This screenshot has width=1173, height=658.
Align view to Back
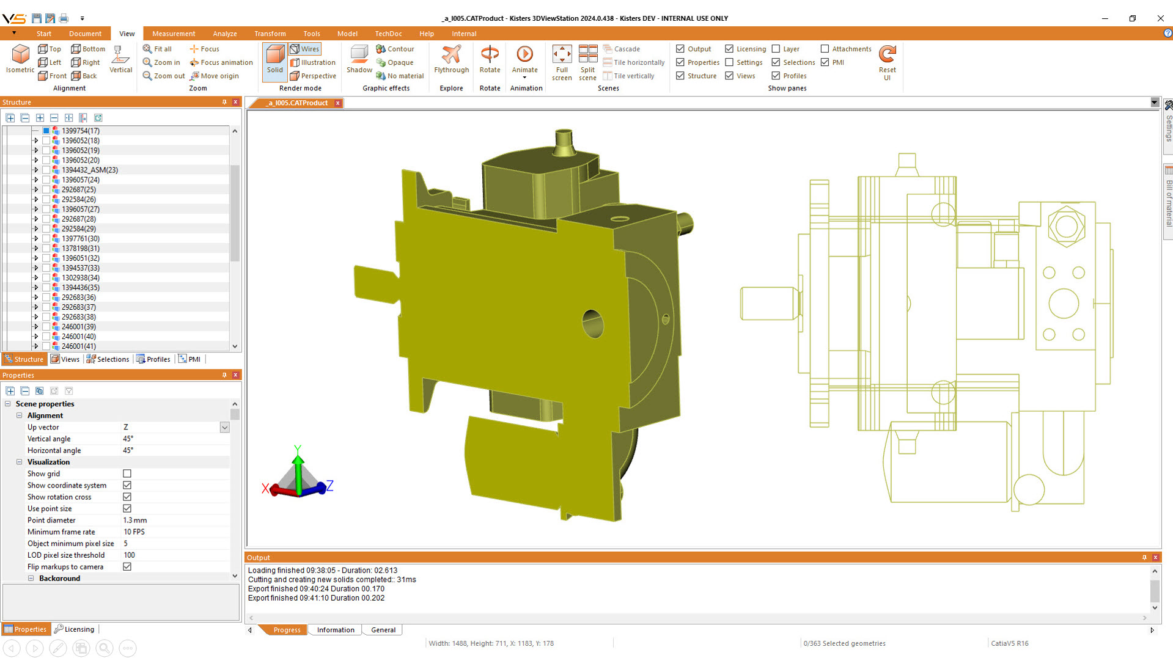[84, 76]
